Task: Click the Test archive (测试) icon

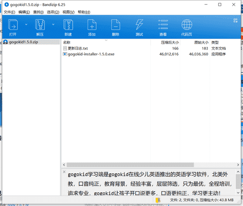Action: 139,25
